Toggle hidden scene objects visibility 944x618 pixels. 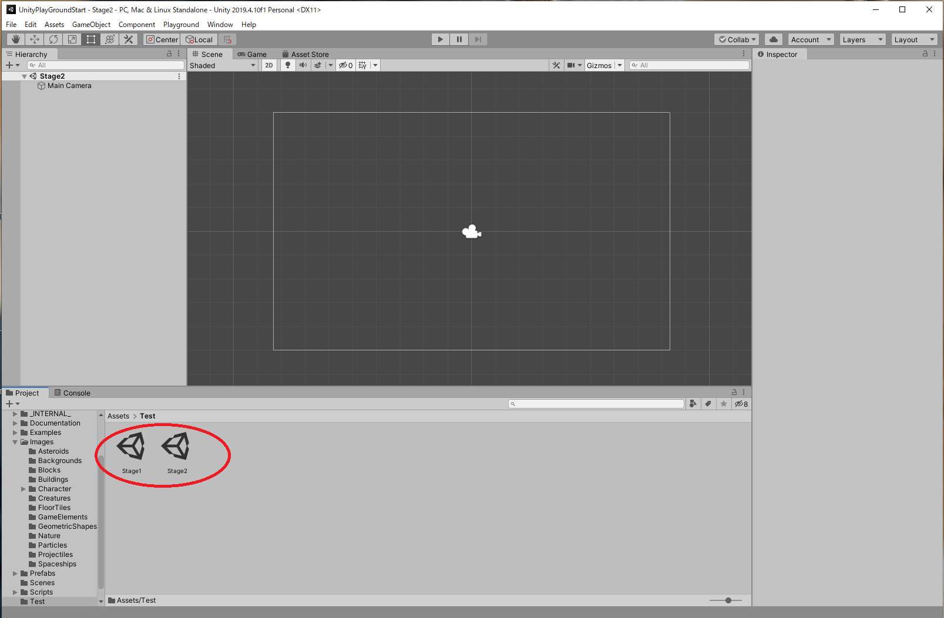coord(345,65)
